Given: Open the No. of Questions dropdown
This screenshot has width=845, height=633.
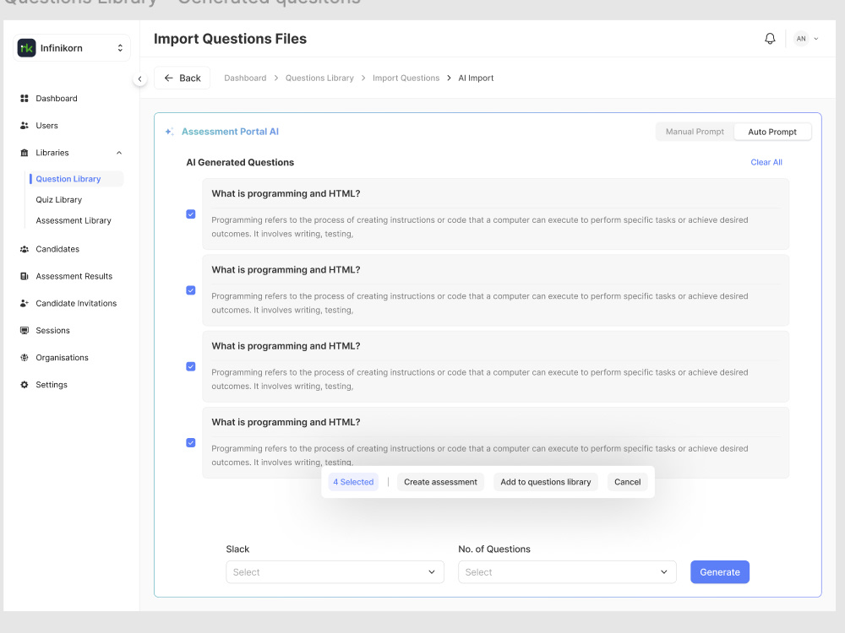Looking at the screenshot, I should click(567, 572).
